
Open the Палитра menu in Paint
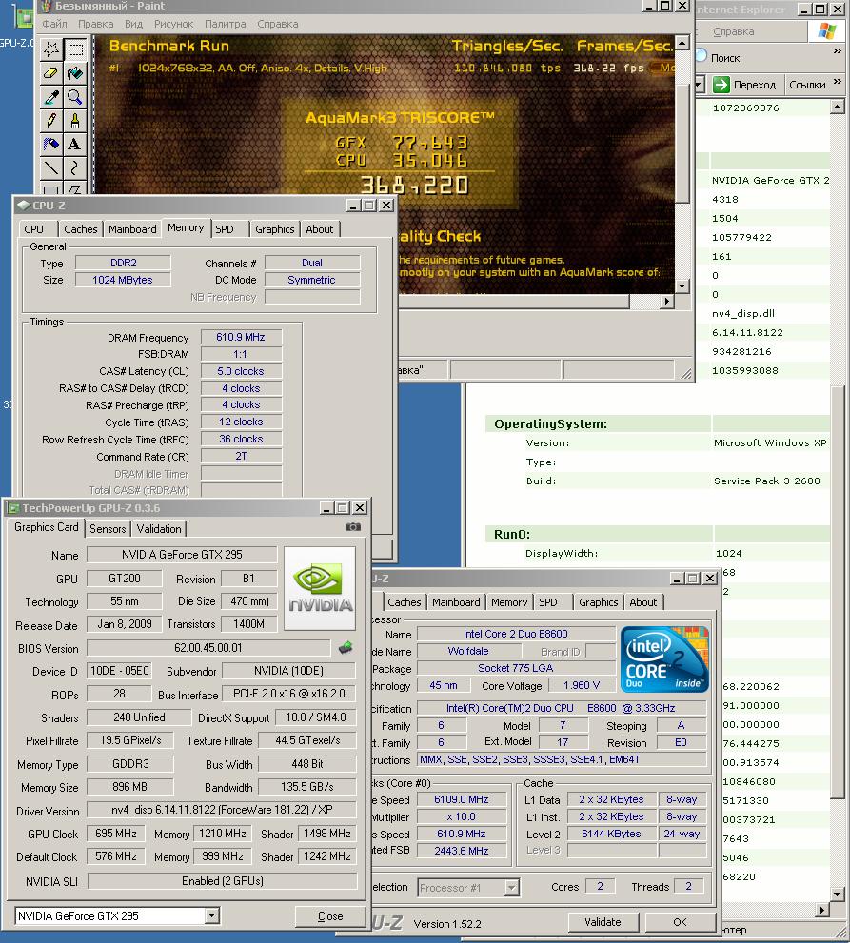click(x=225, y=24)
